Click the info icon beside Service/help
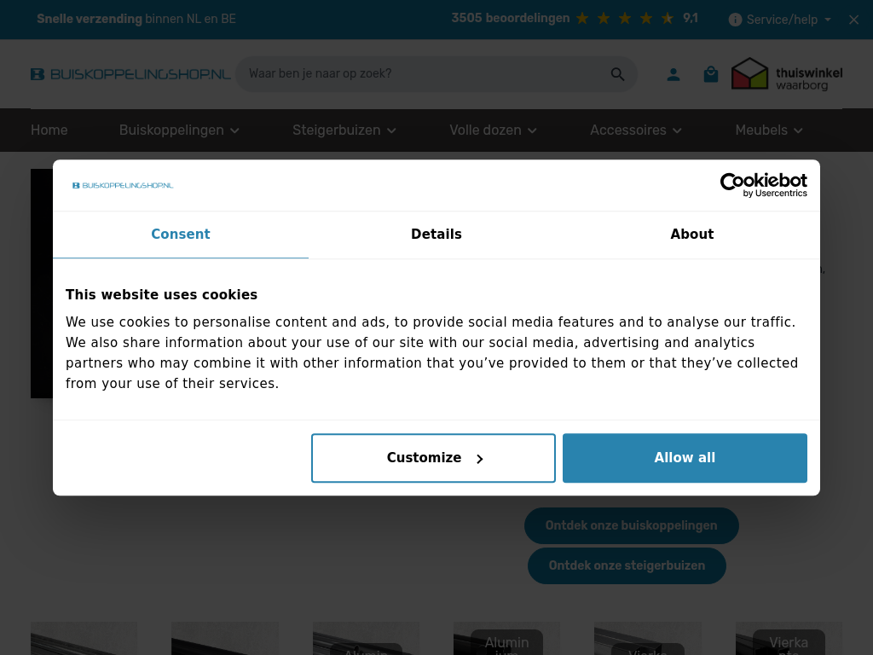The height and width of the screenshot is (655, 873). click(x=735, y=20)
